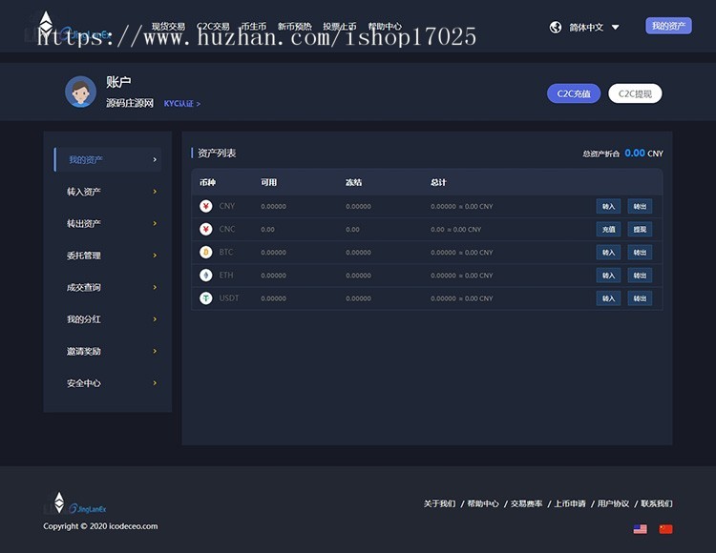Click the globe language icon
716x553 pixels.
pyautogui.click(x=556, y=28)
